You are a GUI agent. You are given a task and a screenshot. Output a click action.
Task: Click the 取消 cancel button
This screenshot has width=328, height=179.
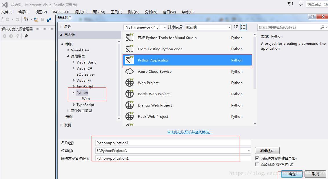[x=316, y=174]
